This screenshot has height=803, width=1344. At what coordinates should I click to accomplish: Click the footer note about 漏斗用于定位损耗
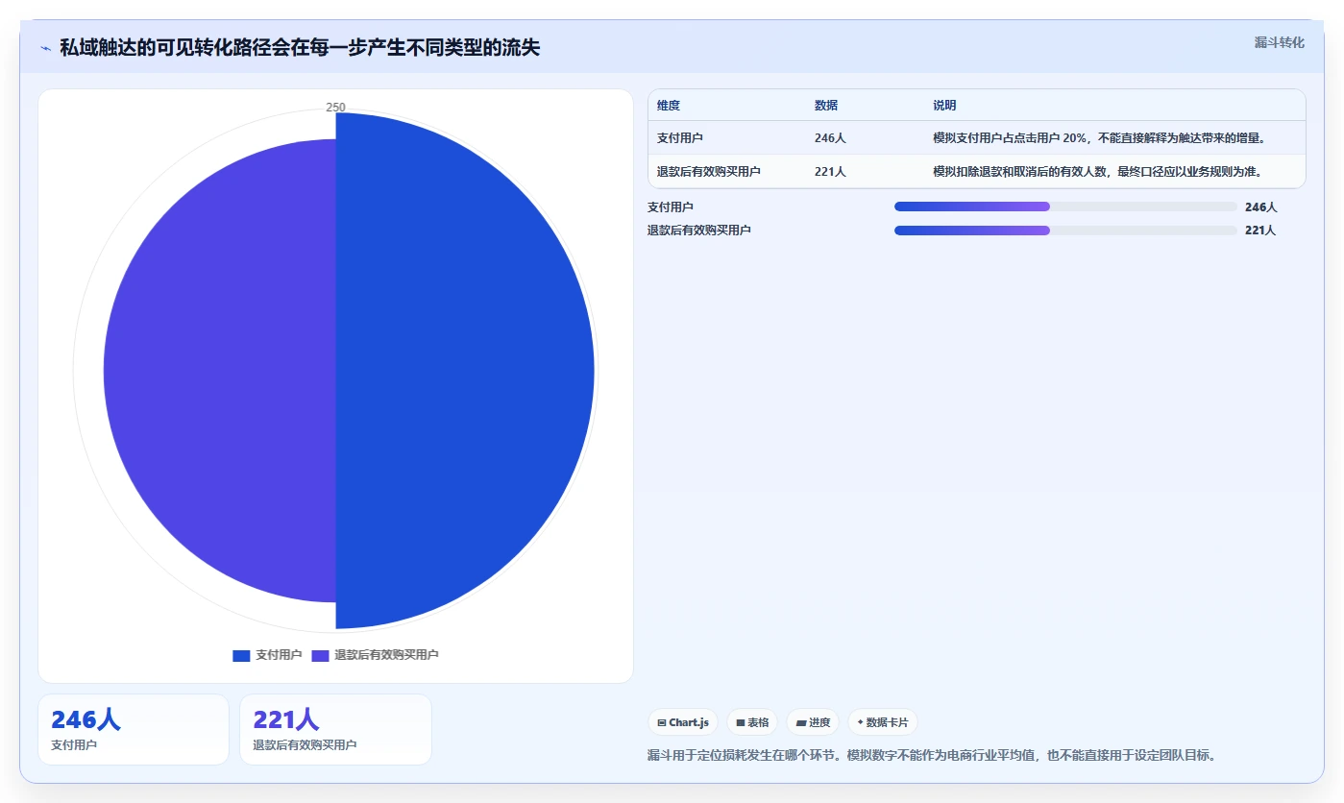click(x=933, y=756)
